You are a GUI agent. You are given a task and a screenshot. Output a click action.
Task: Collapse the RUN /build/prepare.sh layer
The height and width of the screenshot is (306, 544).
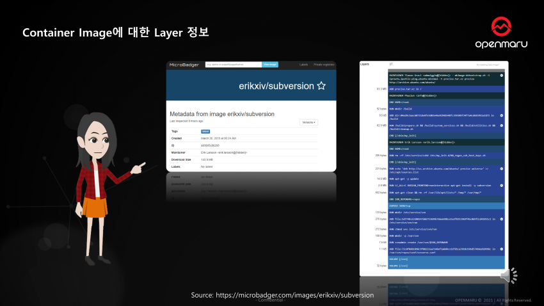pos(502,125)
